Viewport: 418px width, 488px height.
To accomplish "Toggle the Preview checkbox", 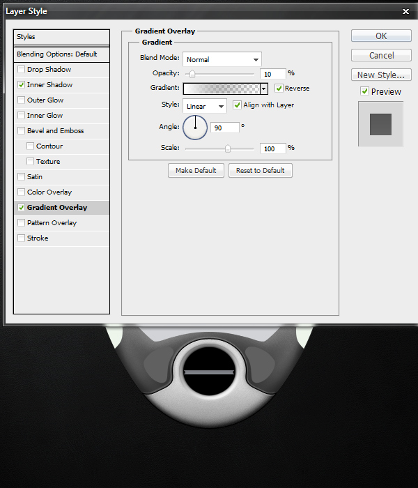I will point(364,91).
